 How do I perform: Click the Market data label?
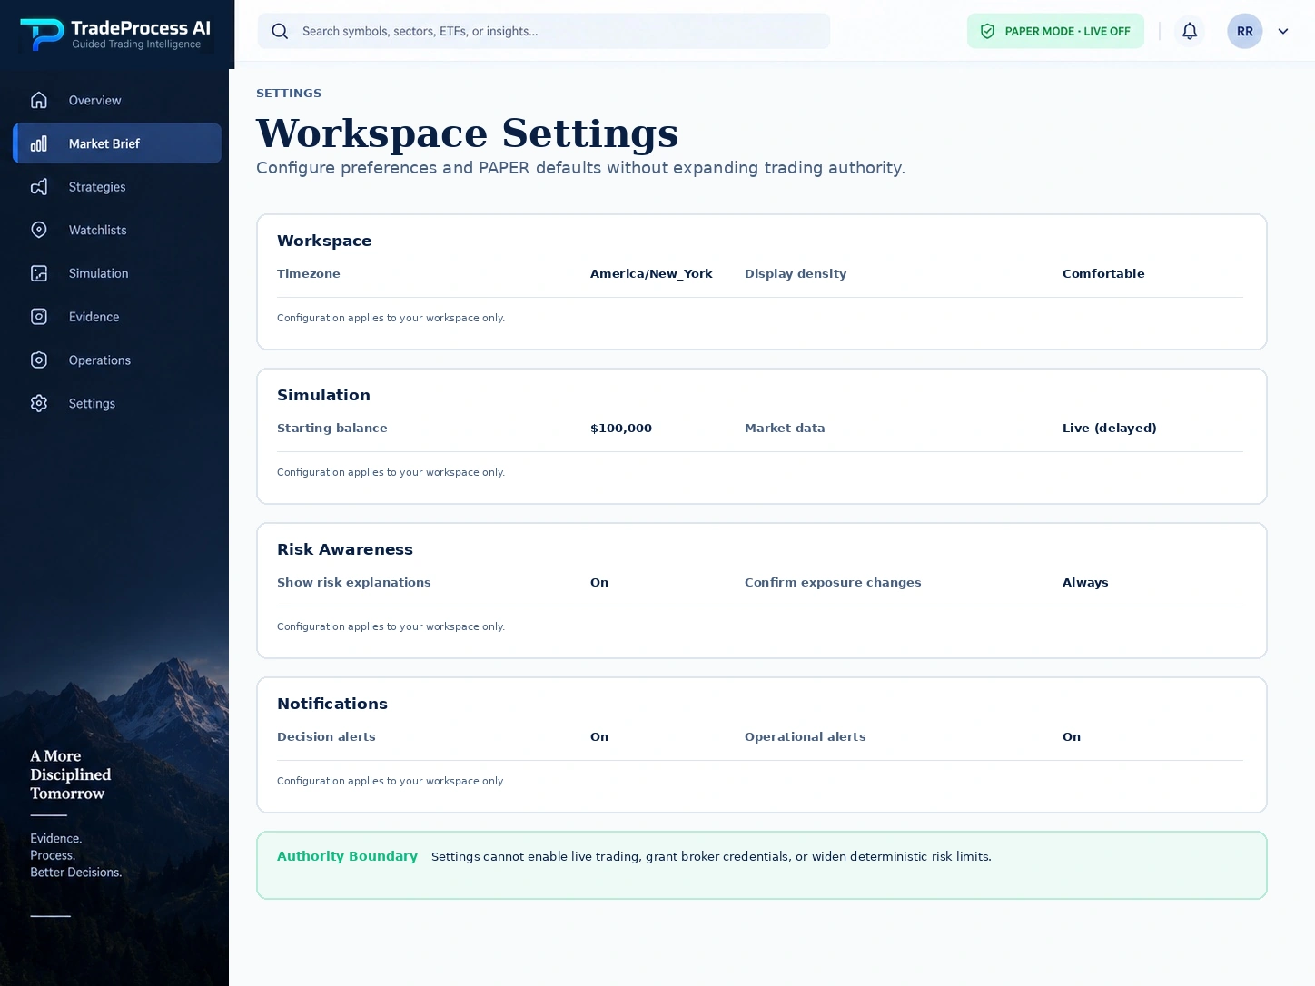[785, 428]
